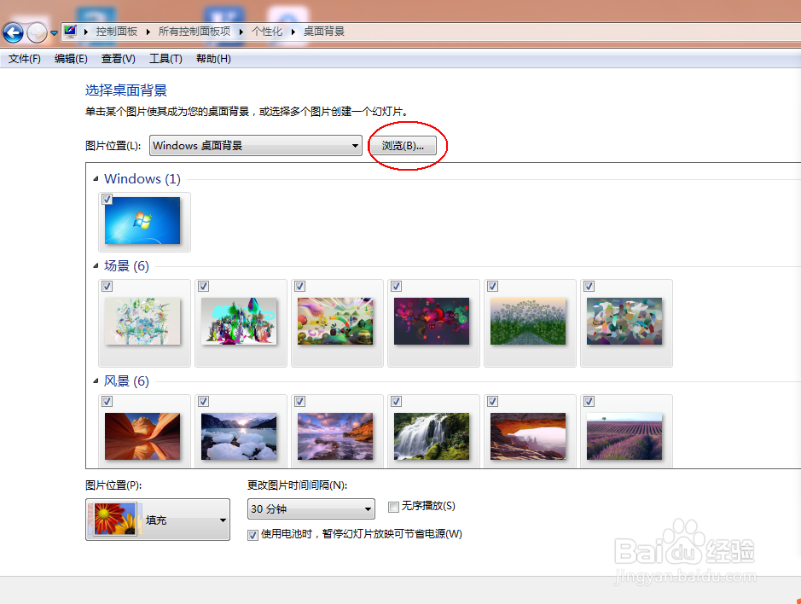This screenshot has width=801, height=604.
Task: Click 所有控制面板项 in the breadcrumb
Action: [x=194, y=32]
